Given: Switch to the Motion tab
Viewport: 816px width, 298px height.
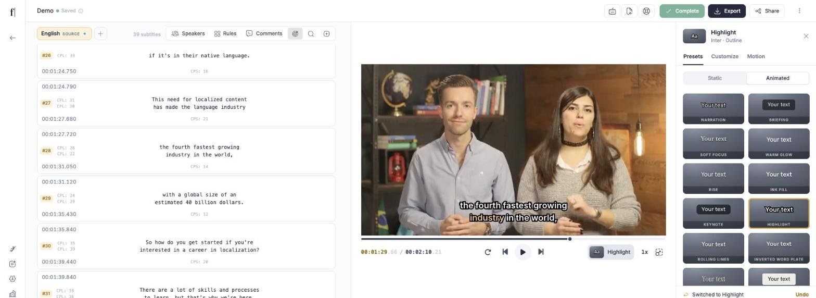Looking at the screenshot, I should [756, 56].
